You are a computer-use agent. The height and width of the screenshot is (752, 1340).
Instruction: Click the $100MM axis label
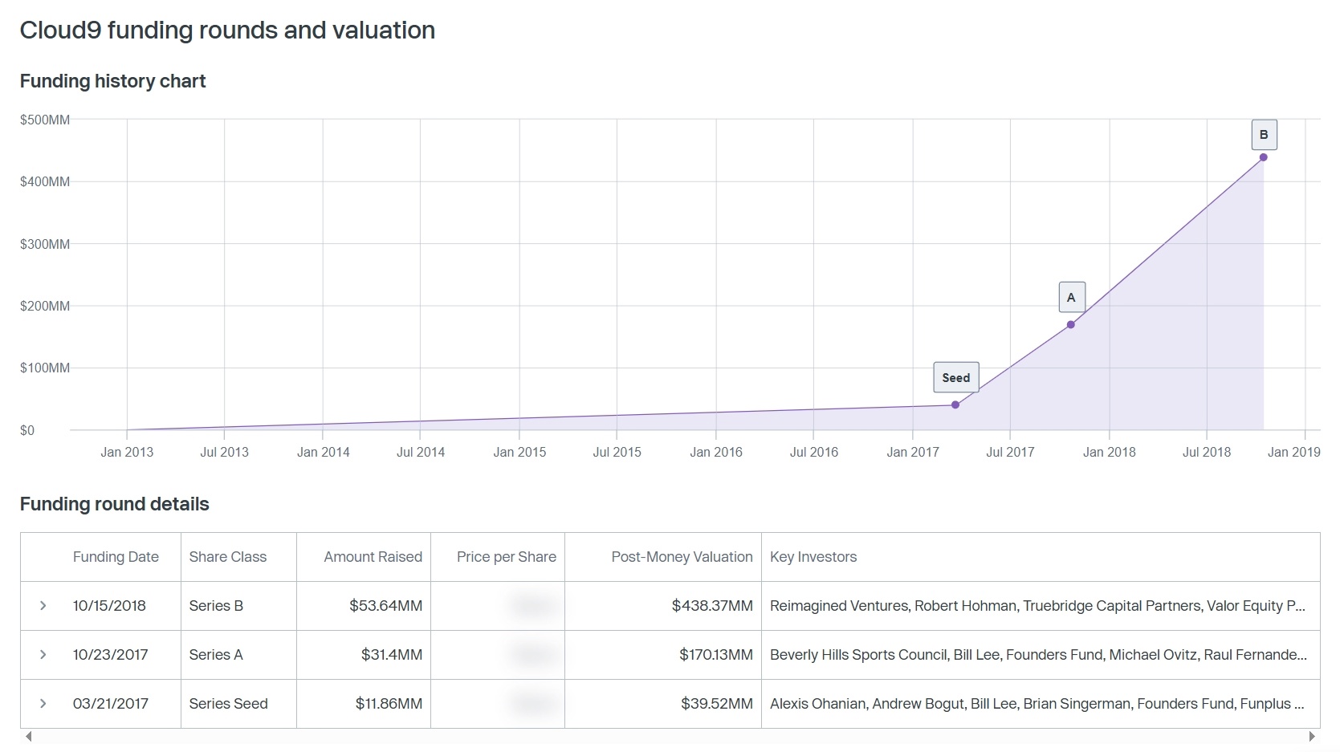[x=45, y=368]
